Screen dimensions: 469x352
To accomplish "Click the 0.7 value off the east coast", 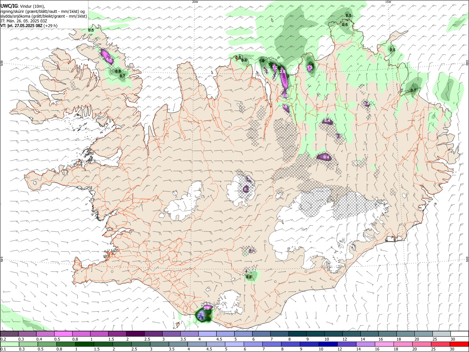I will point(413,90).
